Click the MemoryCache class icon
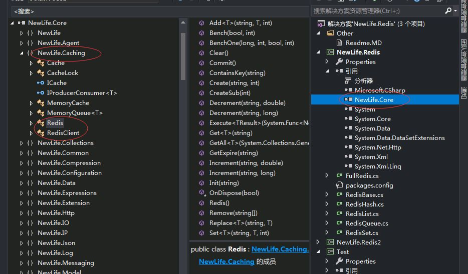Viewport: 468px width, 274px height. (x=41, y=103)
